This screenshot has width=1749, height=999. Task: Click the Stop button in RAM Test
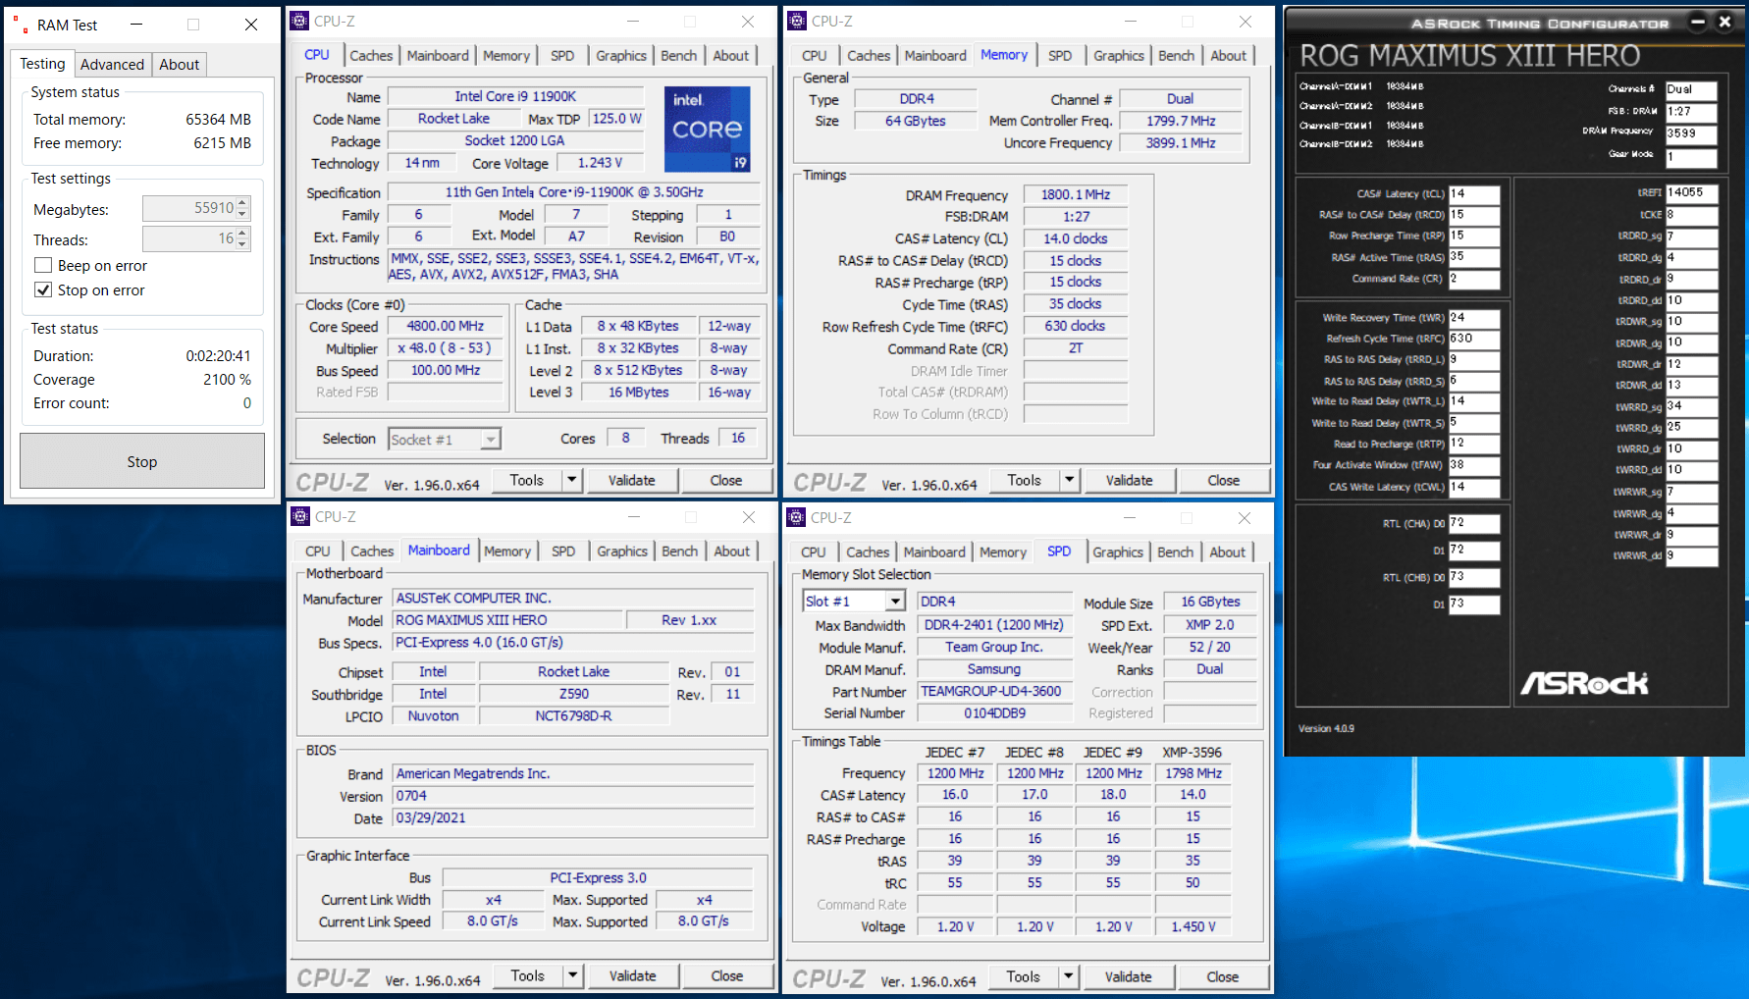pyautogui.click(x=142, y=461)
